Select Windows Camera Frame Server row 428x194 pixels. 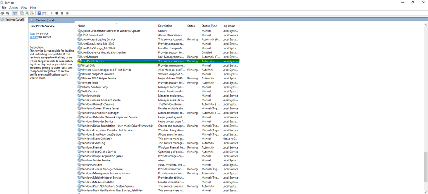tap(158, 109)
